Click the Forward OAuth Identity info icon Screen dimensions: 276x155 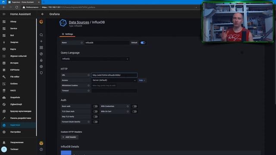(88, 122)
